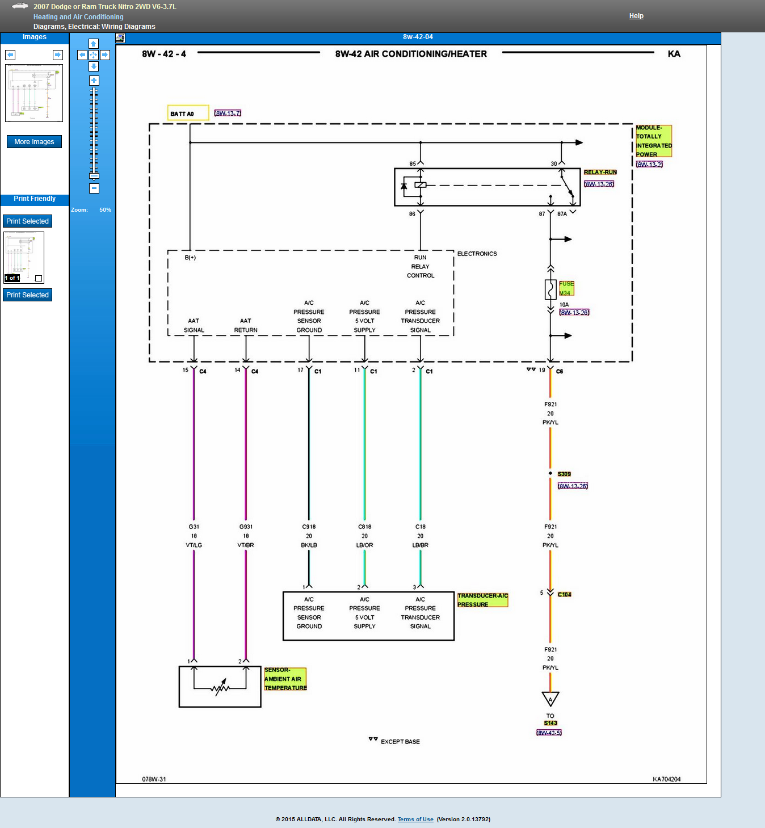Click Print Selected below the print thumbnail
Viewport: 765px width, 828px height.
[27, 295]
